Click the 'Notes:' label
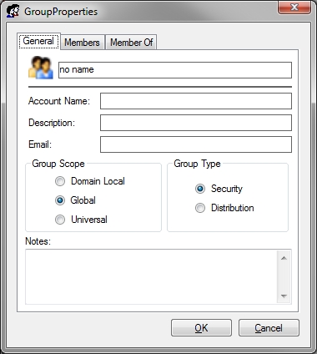The width and height of the screenshot is (317, 354). tap(38, 241)
